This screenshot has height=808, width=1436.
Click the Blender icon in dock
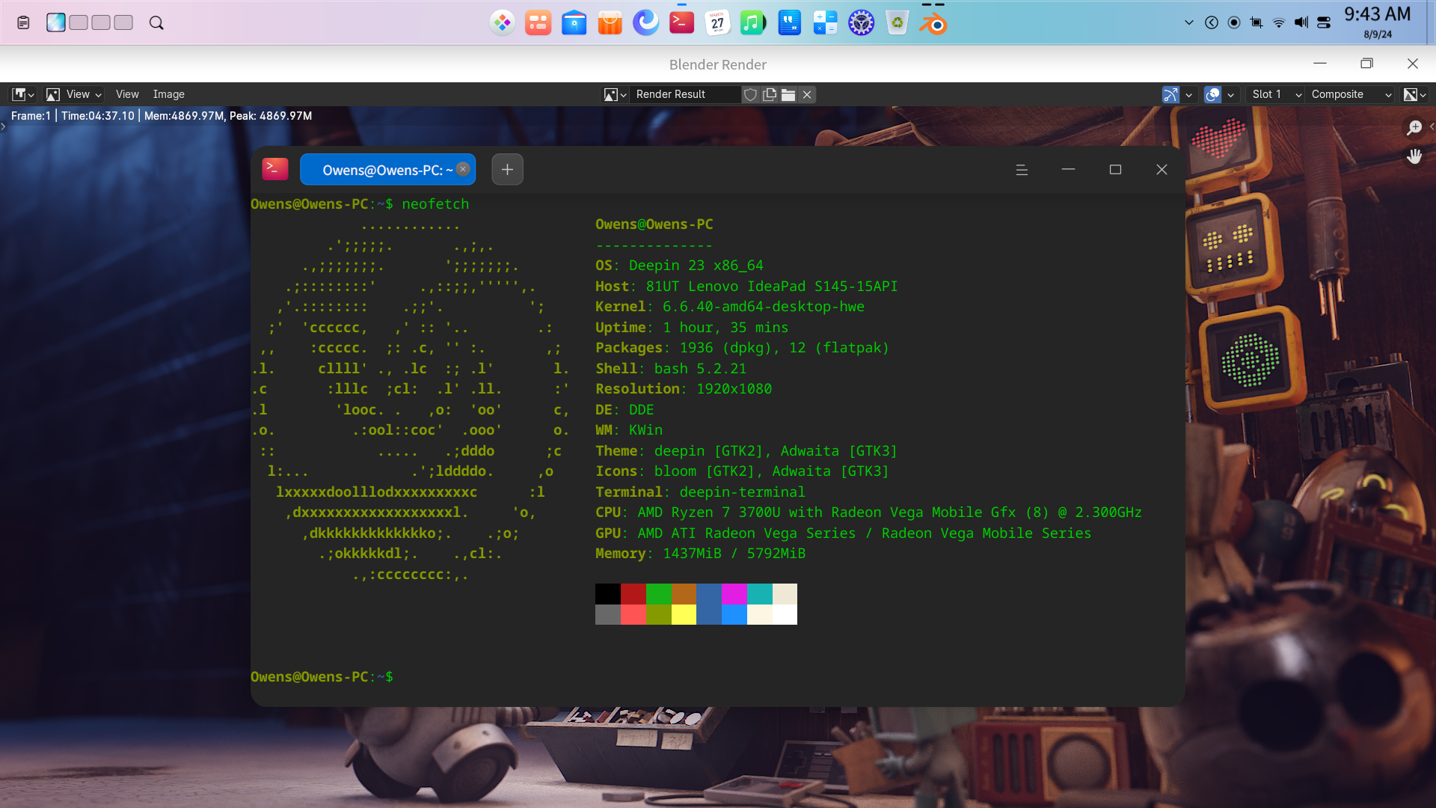tap(933, 23)
